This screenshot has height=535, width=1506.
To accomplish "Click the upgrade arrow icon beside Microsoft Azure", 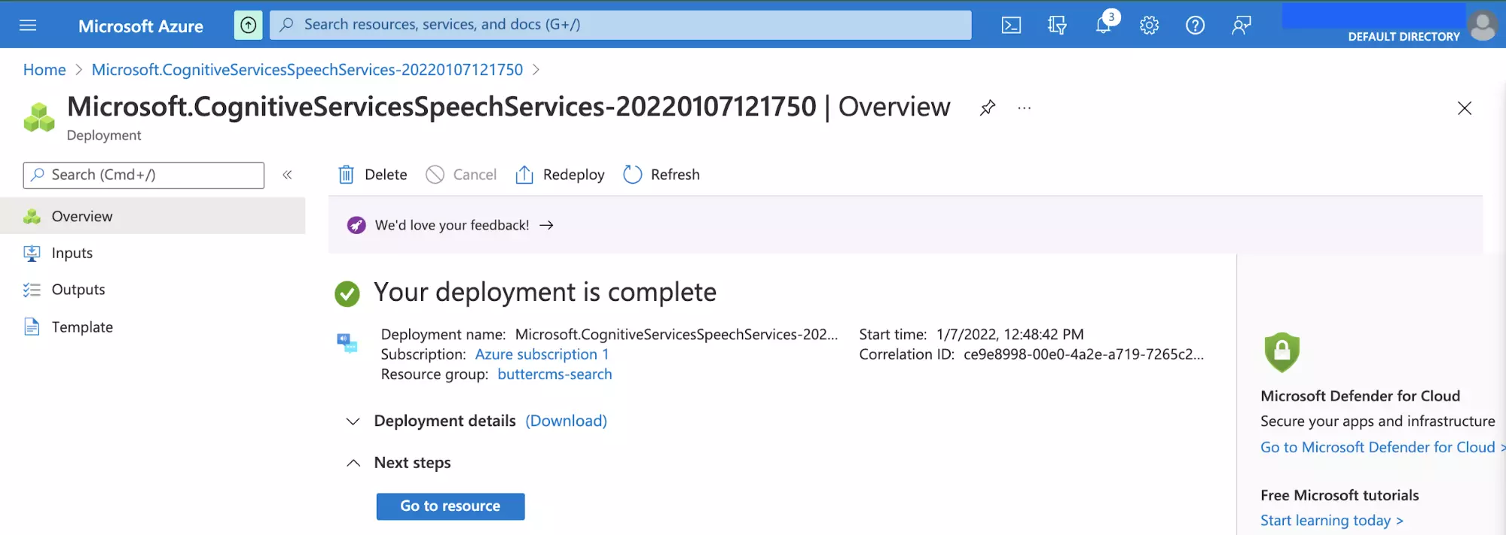I will point(249,25).
